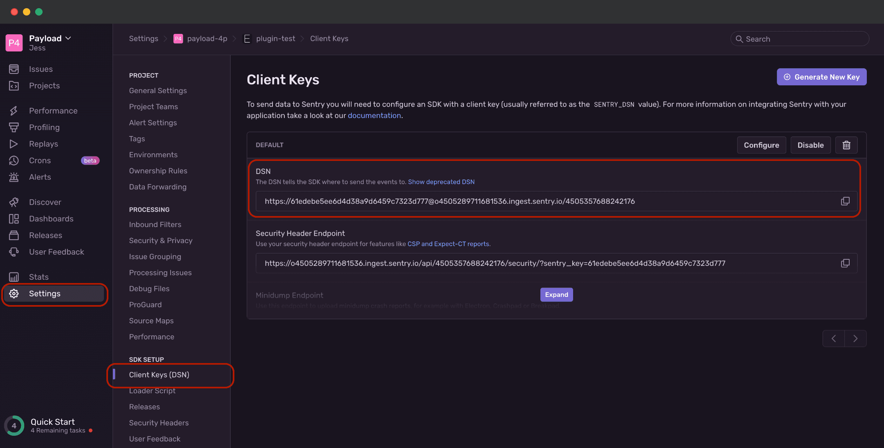The width and height of the screenshot is (884, 448).
Task: Open the Performance lightning icon
Action: [x=14, y=111]
